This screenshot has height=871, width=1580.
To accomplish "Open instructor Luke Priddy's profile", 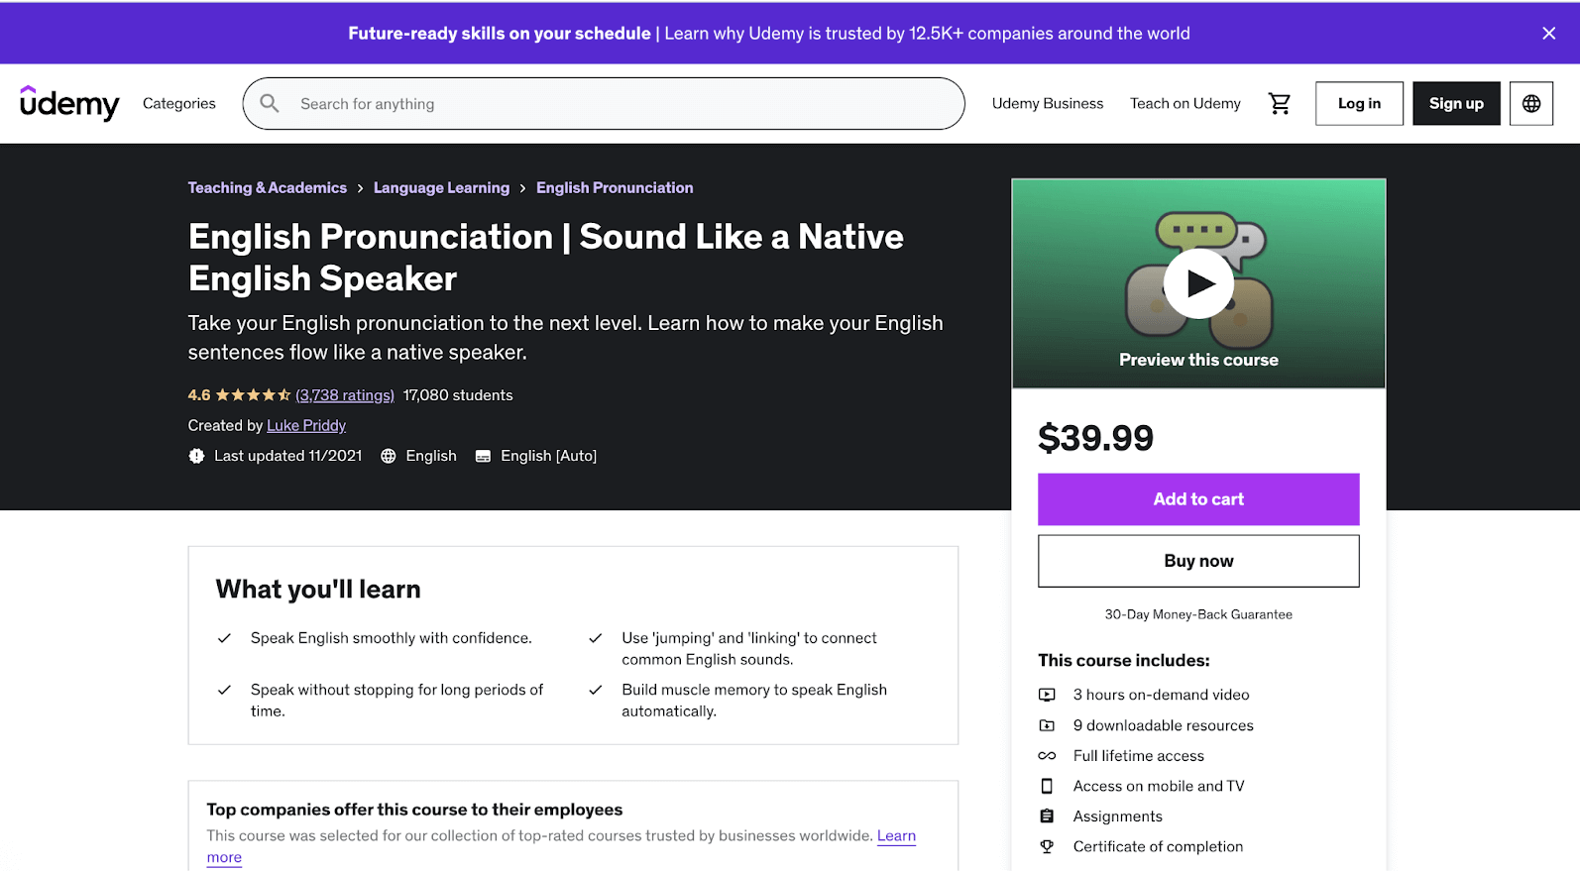I will tap(305, 425).
